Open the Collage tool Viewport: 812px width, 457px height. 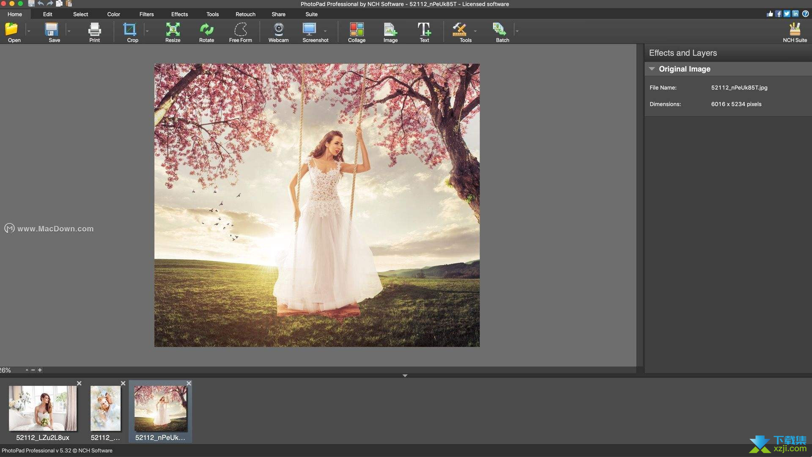point(355,31)
